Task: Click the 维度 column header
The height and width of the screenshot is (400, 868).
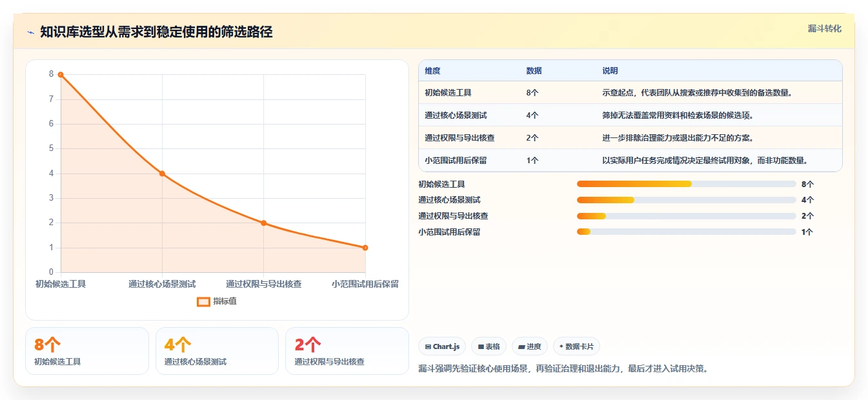Action: tap(433, 71)
